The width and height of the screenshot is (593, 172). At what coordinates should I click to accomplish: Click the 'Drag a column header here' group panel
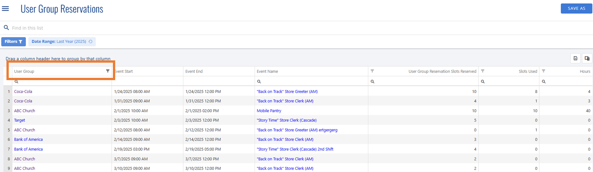click(58, 59)
